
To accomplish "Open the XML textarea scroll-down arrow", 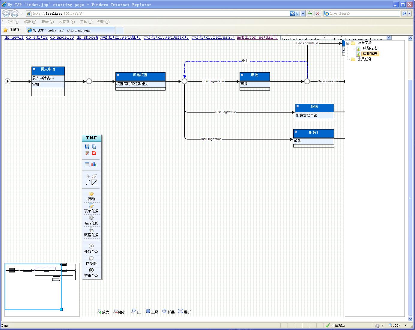I will coord(389,37).
